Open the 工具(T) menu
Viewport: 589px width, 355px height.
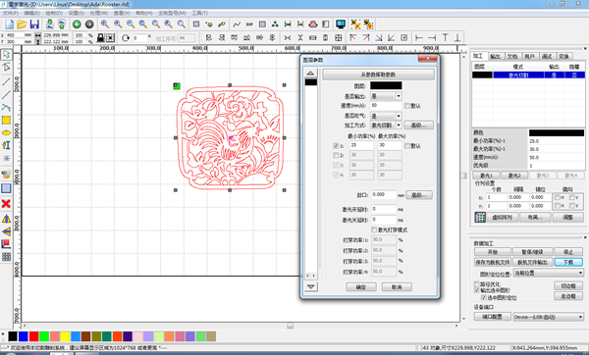200,13
